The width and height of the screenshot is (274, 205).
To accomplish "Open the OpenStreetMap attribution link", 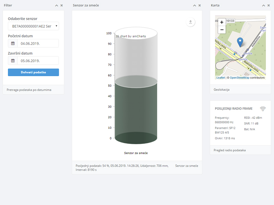I will [x=239, y=78].
